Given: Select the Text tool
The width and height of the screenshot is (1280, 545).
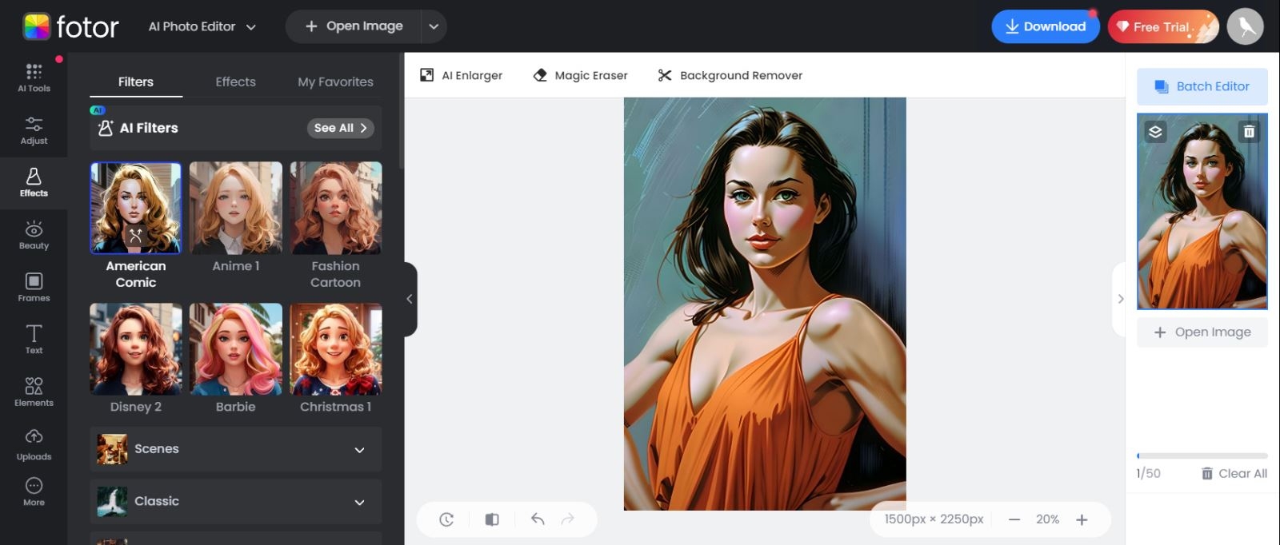Looking at the screenshot, I should click(34, 340).
